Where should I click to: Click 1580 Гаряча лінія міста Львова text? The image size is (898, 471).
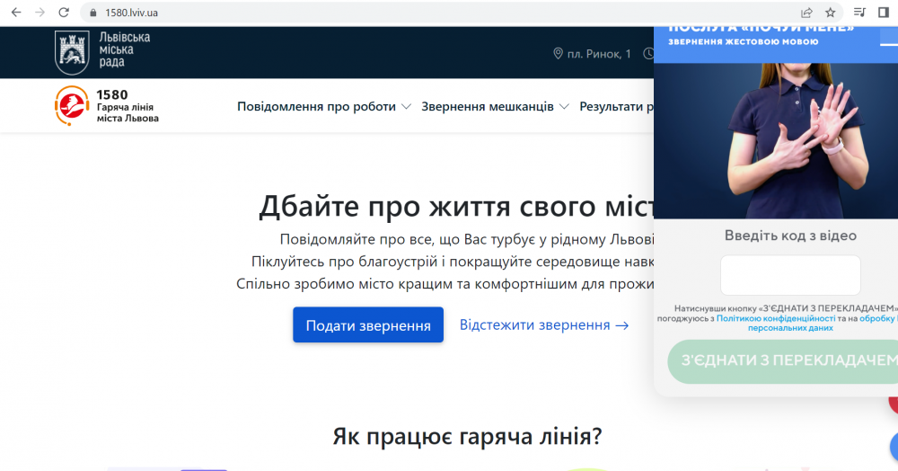[x=128, y=106]
